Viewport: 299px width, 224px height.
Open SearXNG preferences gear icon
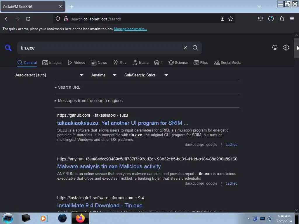[x=286, y=48]
